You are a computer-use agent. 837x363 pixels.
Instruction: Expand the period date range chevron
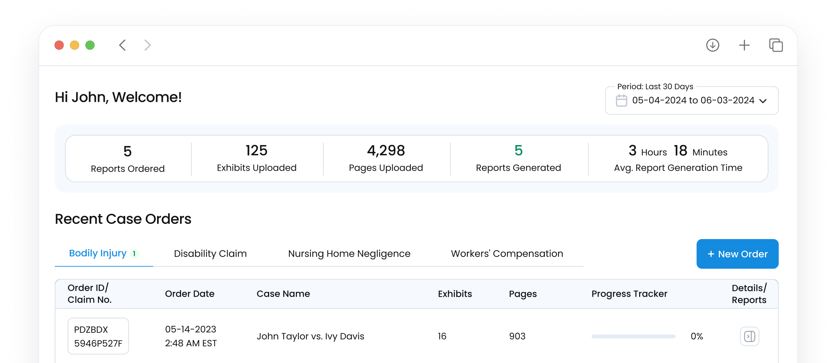[763, 101]
